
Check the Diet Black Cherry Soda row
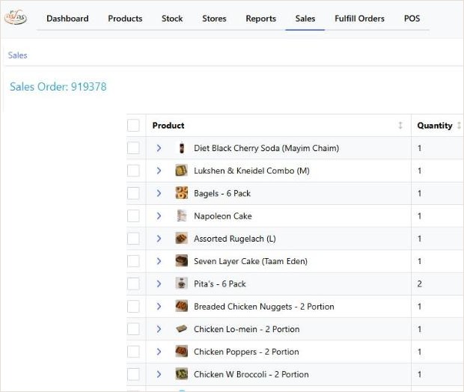[x=133, y=148]
